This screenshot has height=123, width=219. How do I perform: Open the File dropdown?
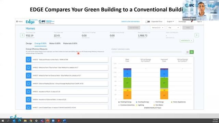coord(173,28)
